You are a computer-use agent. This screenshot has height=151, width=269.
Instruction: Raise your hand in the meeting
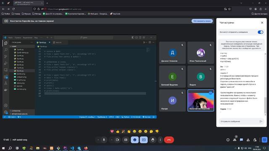(x=153, y=140)
